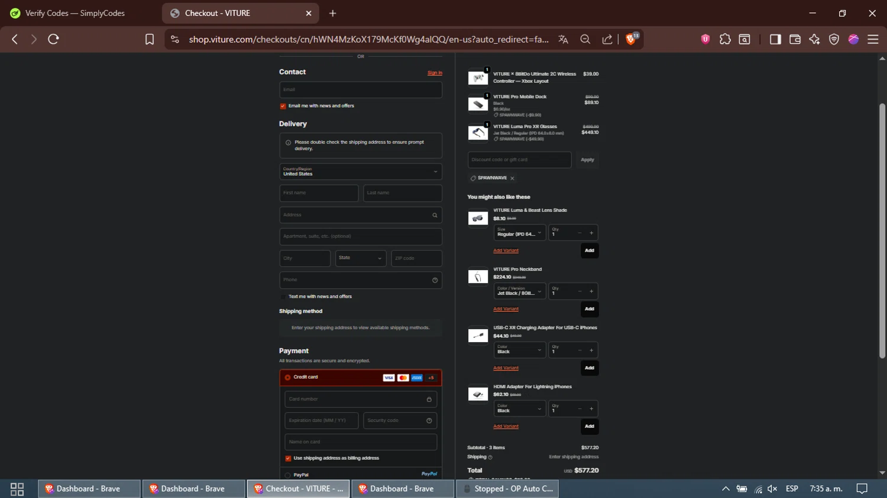Increase Pro Neckband quantity
The height and width of the screenshot is (498, 887).
click(591, 291)
